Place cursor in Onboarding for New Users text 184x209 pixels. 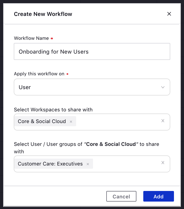click(x=54, y=52)
